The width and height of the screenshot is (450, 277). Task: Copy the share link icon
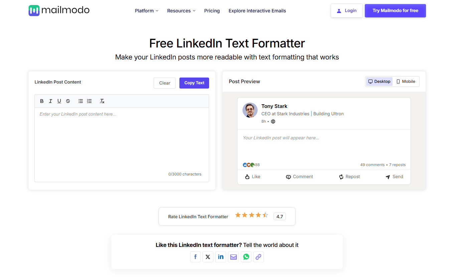coord(259,257)
